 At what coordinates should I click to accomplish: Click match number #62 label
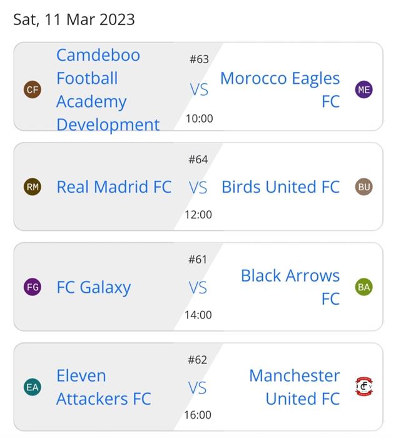pyautogui.click(x=198, y=360)
